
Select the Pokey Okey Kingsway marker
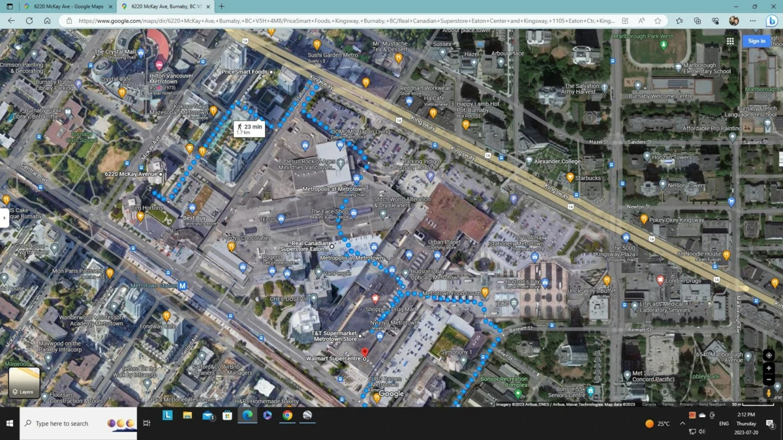pos(644,220)
